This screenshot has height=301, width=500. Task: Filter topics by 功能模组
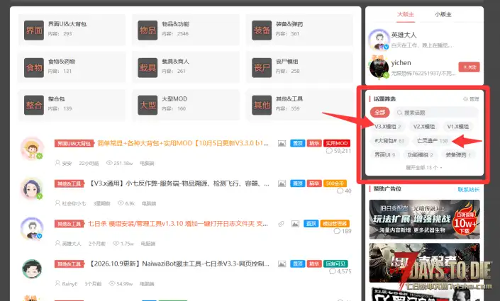point(421,155)
